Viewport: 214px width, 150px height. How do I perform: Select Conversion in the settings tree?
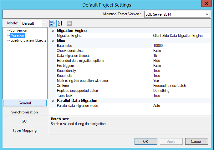coord(19,30)
